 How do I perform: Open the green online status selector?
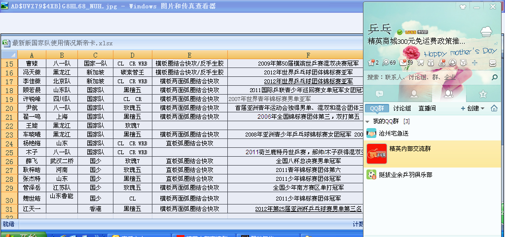pyautogui.click(x=399, y=32)
